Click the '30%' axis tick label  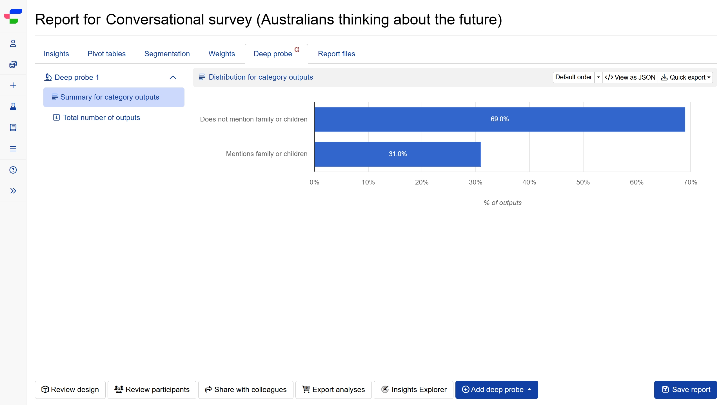pyautogui.click(x=475, y=182)
